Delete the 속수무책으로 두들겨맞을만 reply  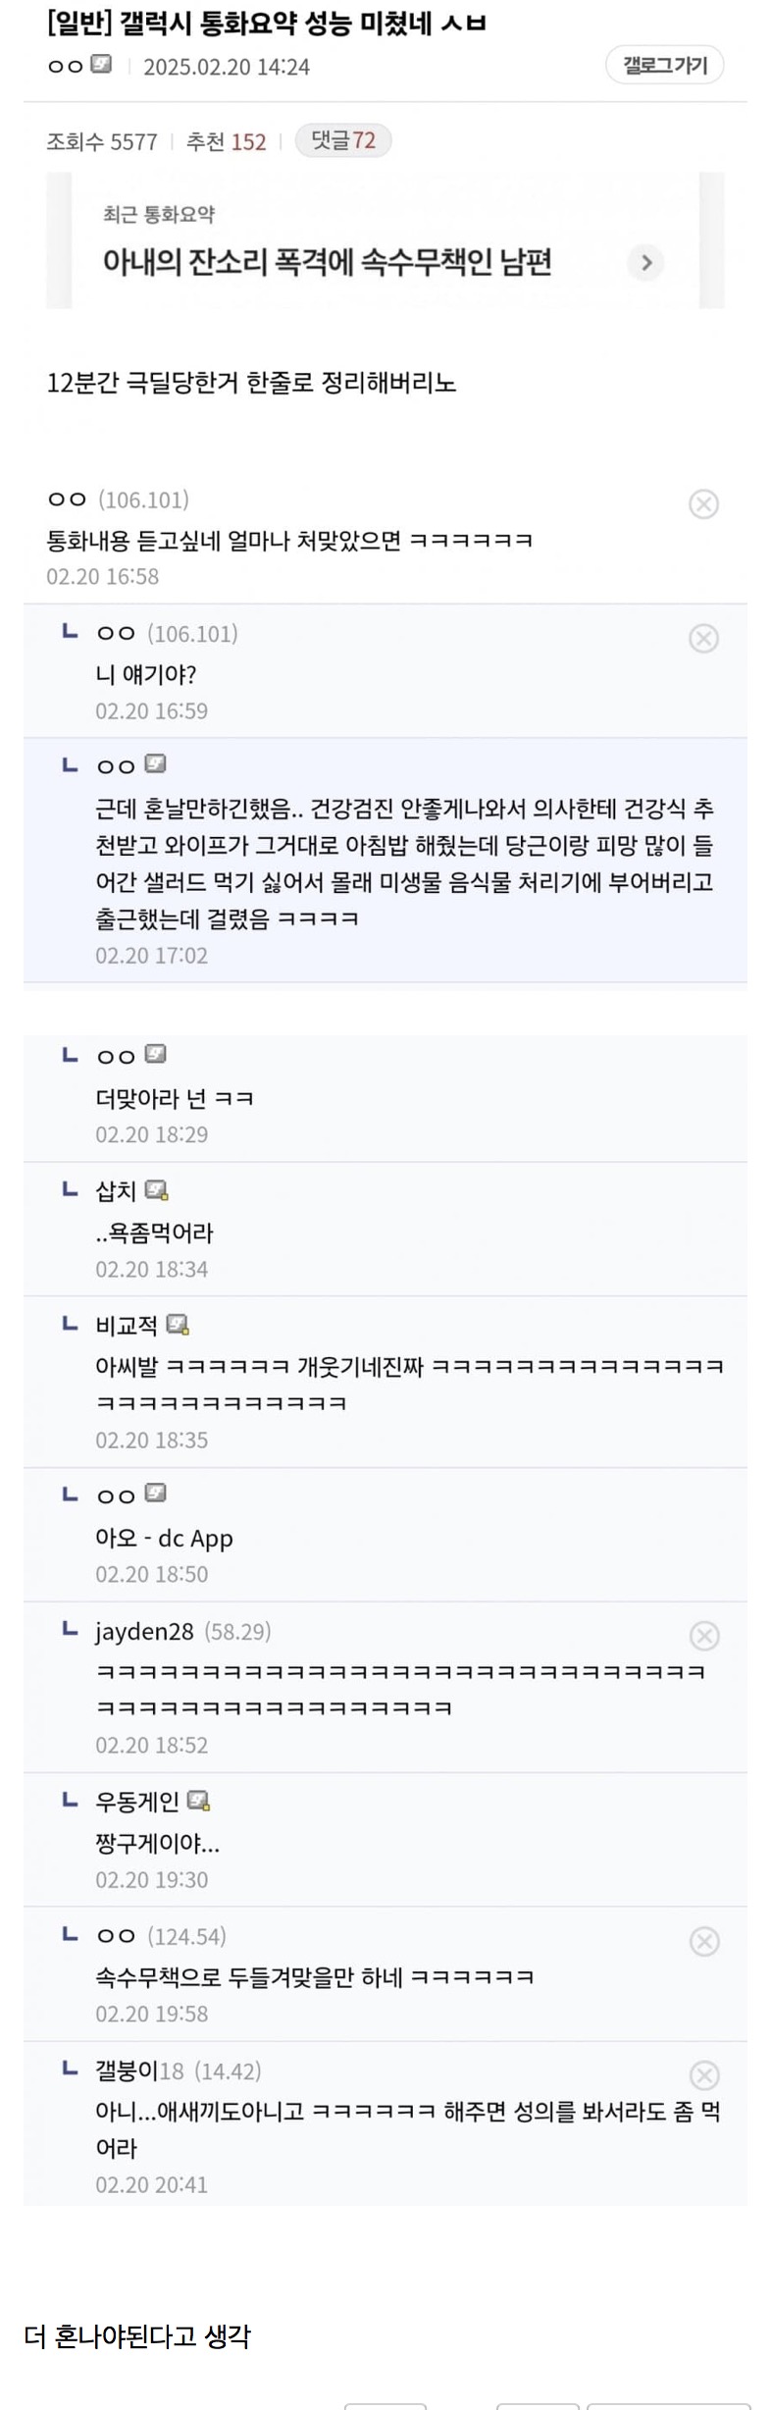(703, 1941)
